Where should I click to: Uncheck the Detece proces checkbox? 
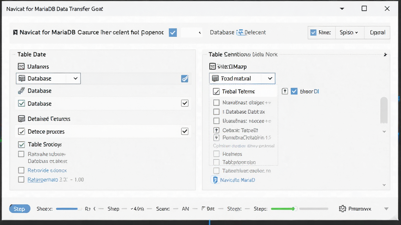pyautogui.click(x=22, y=131)
